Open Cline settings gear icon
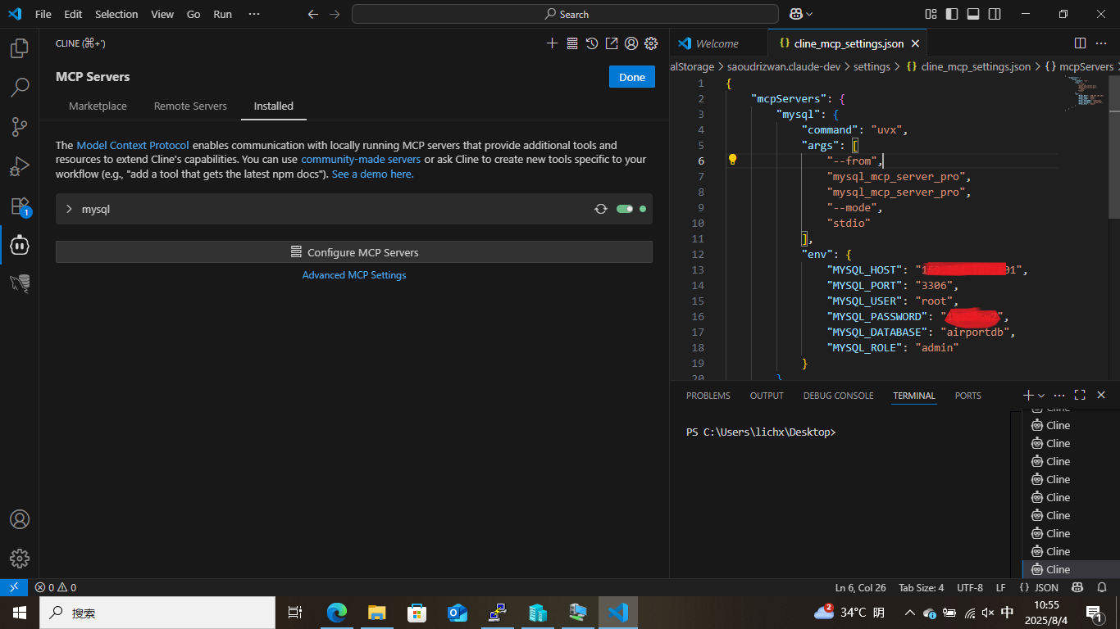Image resolution: width=1120 pixels, height=629 pixels. tap(651, 43)
